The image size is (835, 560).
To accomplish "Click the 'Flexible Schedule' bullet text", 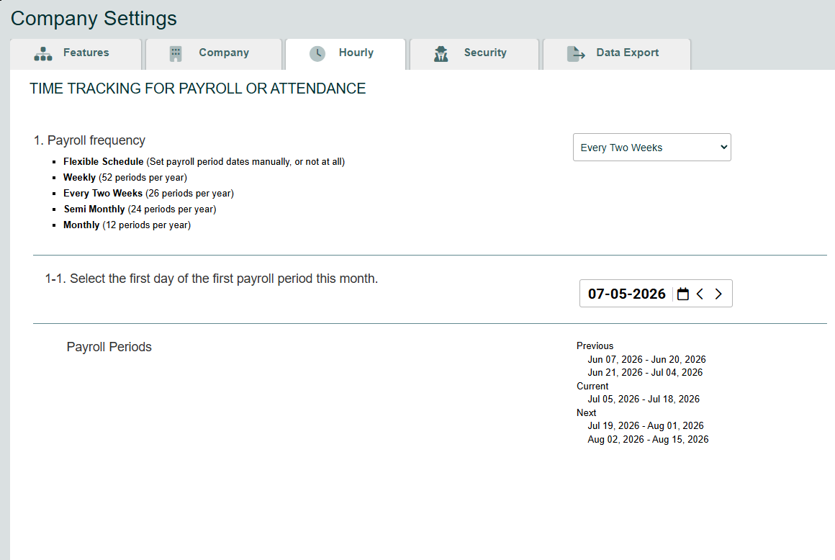I will coord(204,162).
